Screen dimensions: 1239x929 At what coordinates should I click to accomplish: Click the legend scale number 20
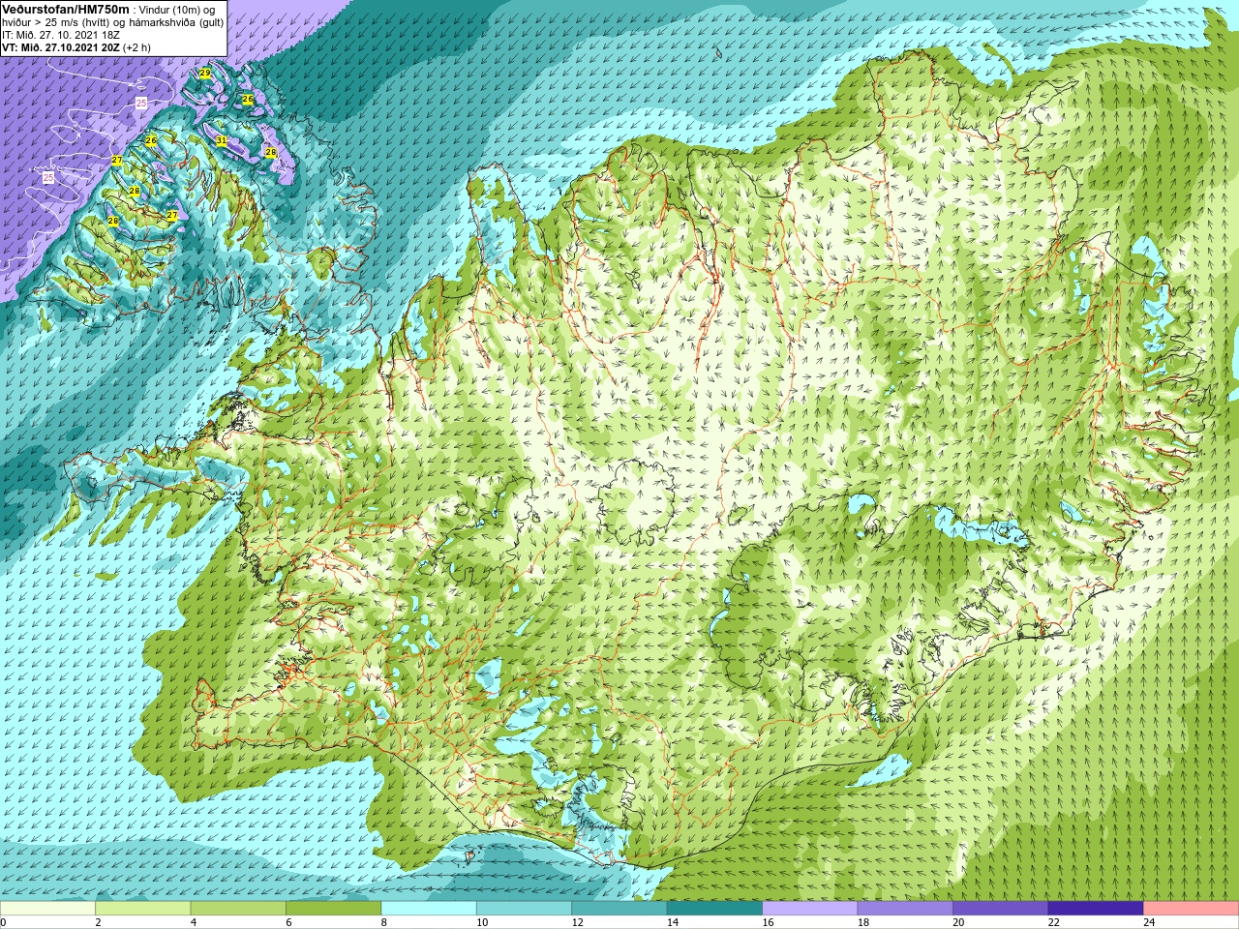click(958, 922)
